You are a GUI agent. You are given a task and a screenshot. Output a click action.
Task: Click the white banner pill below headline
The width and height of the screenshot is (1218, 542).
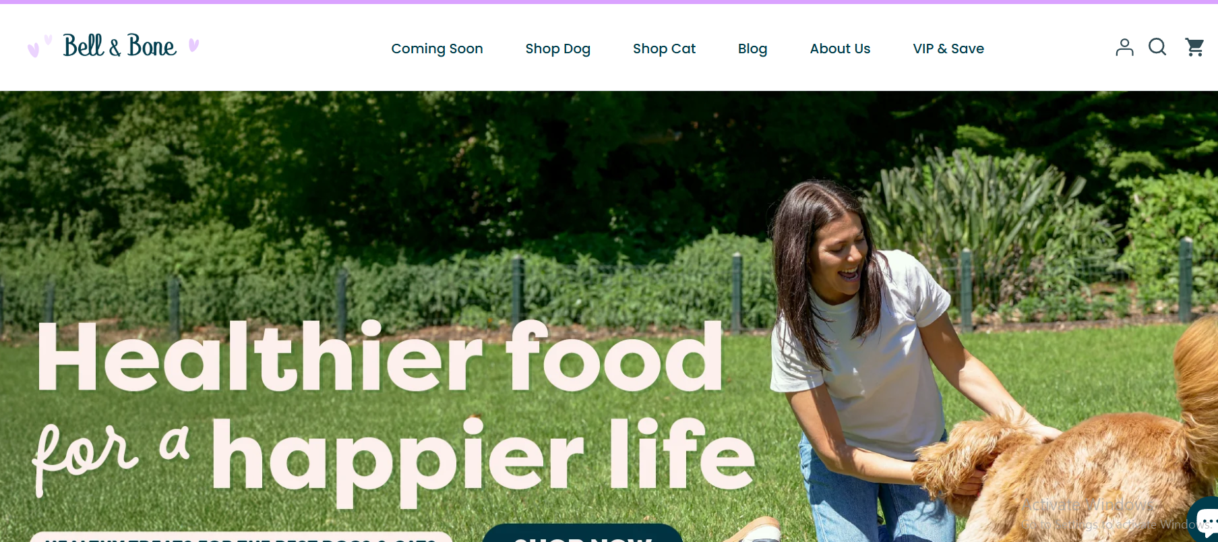(241, 537)
